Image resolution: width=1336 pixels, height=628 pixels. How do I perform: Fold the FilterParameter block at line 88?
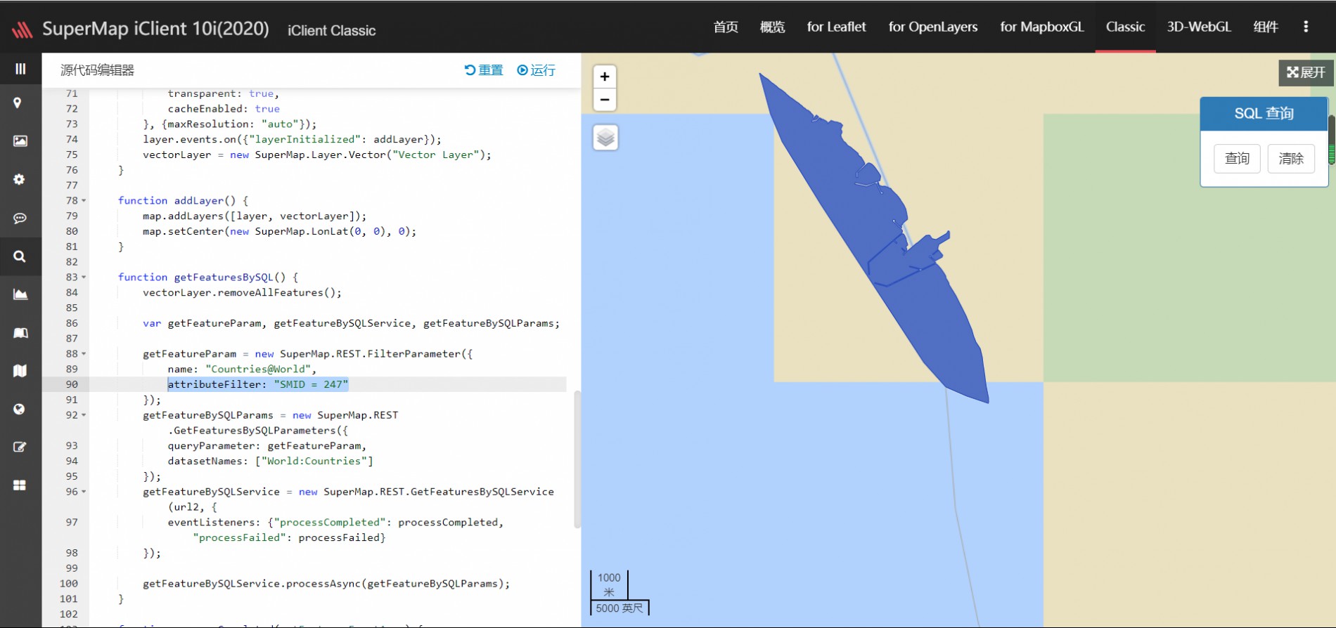tap(84, 354)
